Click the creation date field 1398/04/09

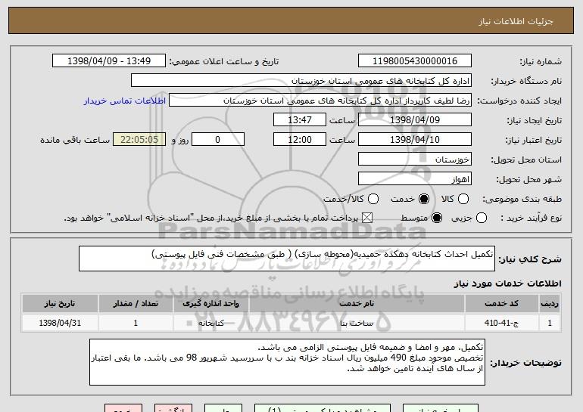pyautogui.click(x=415, y=120)
